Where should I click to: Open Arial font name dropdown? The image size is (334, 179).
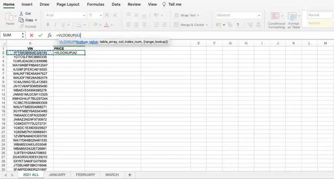[84, 15]
